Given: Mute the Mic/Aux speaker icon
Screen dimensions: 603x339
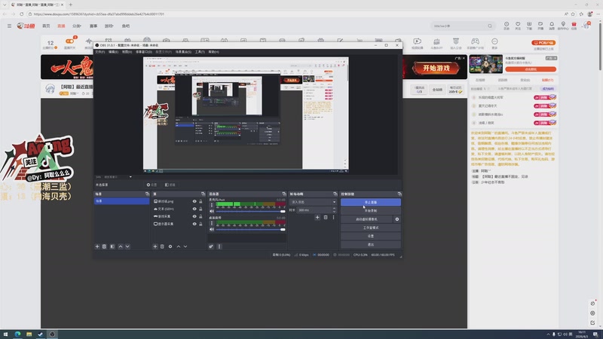Looking at the screenshot, I should pyautogui.click(x=212, y=211).
